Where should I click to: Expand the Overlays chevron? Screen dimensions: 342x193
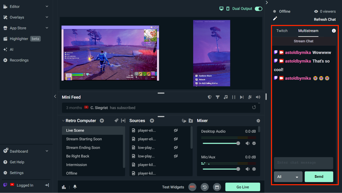47,17
